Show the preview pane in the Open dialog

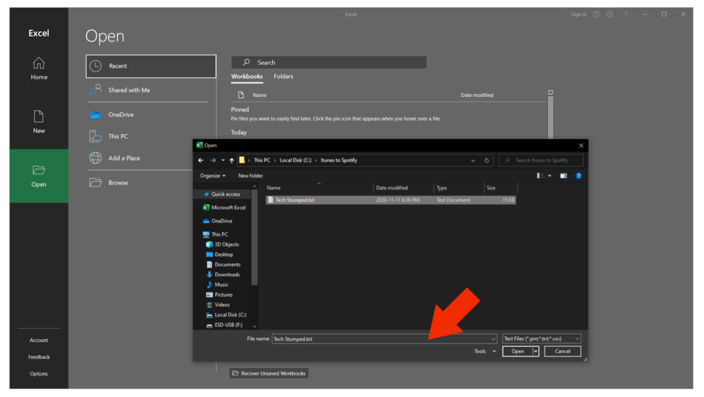coord(564,175)
